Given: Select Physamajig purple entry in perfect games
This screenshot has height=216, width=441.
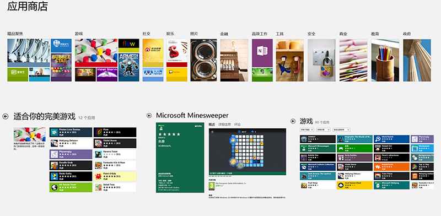Looking at the screenshot, I should pyautogui.click(x=71, y=154).
